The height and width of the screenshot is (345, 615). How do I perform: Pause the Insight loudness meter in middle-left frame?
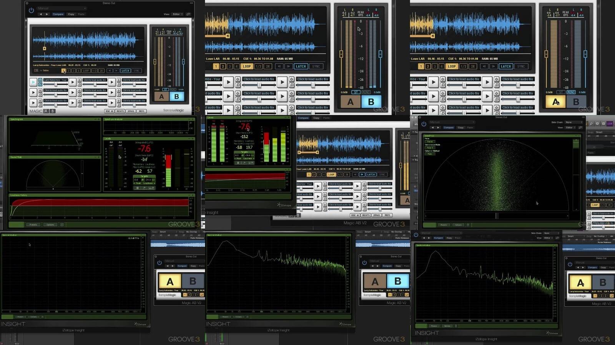click(x=137, y=188)
